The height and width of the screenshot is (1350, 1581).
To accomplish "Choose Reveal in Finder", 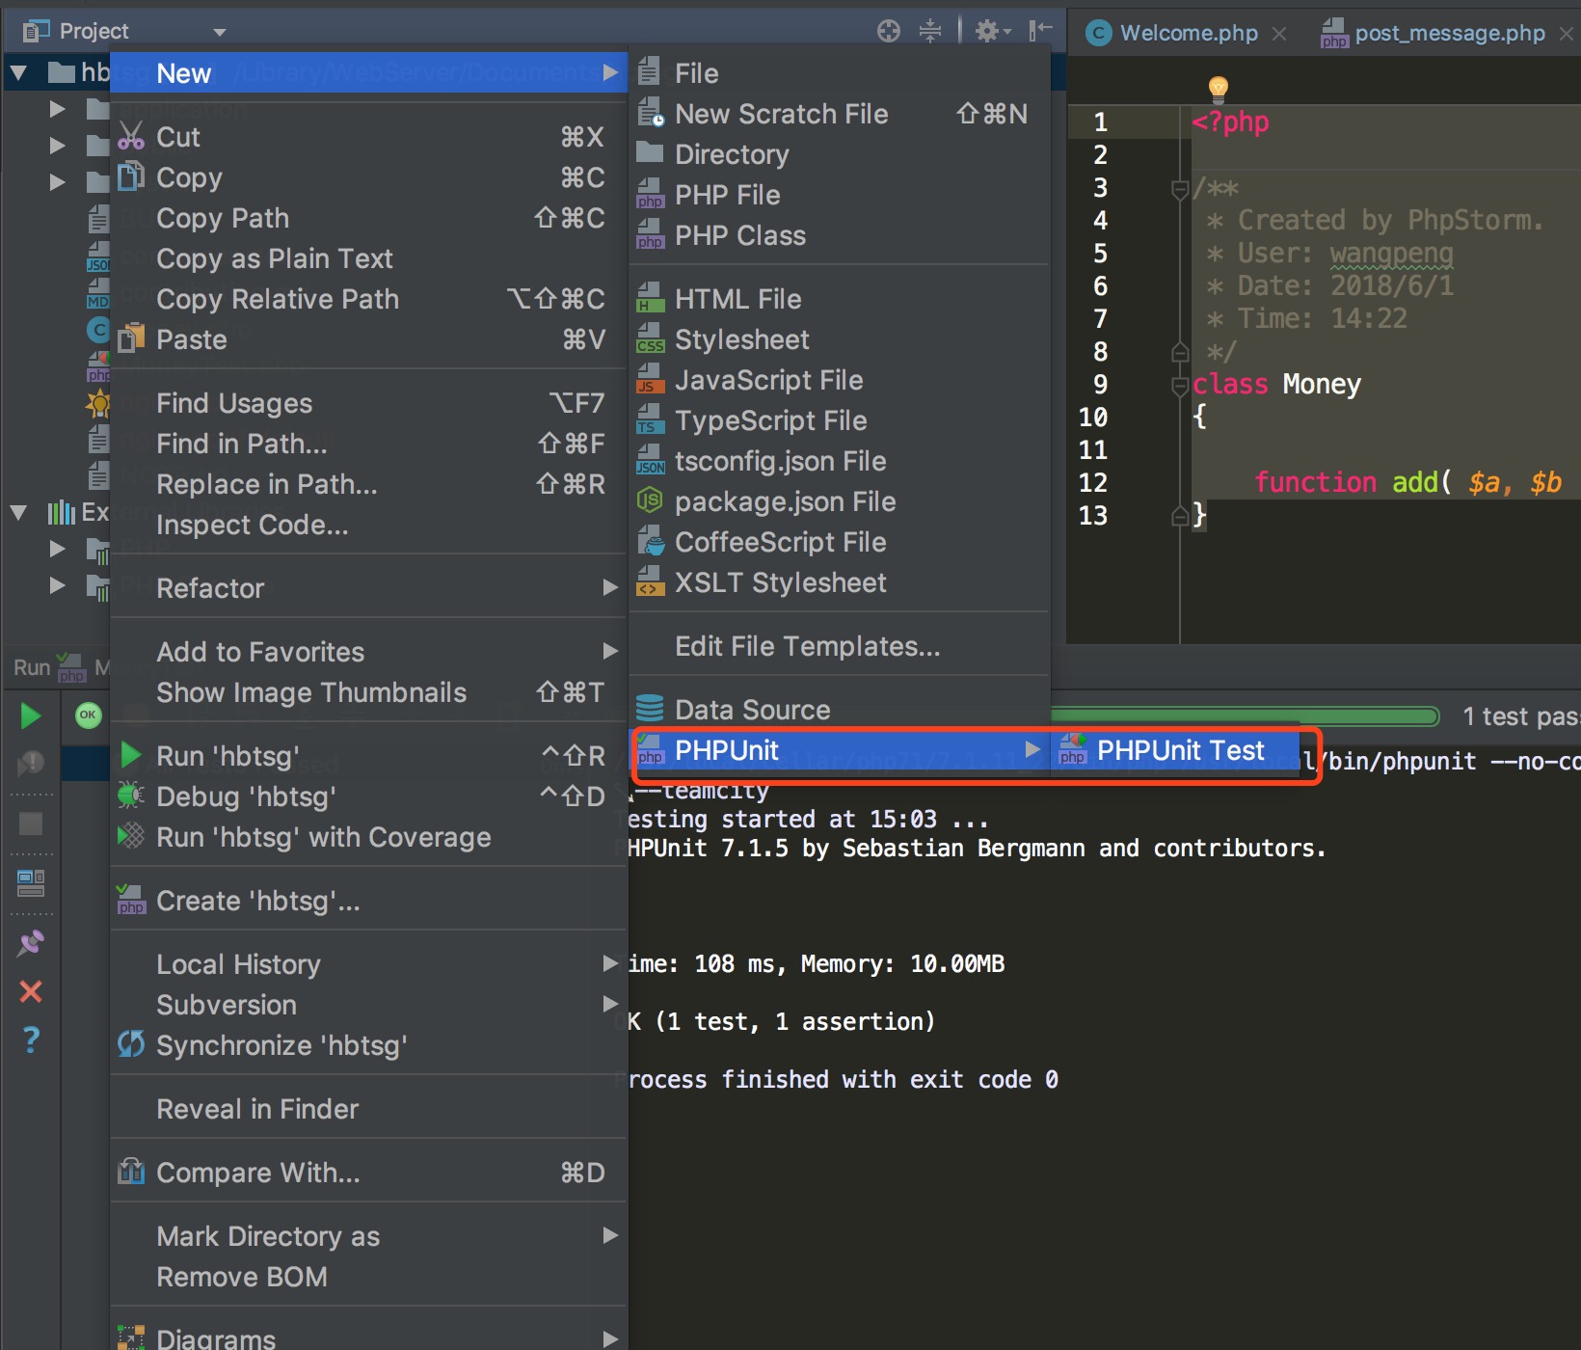I will (x=368, y=1109).
